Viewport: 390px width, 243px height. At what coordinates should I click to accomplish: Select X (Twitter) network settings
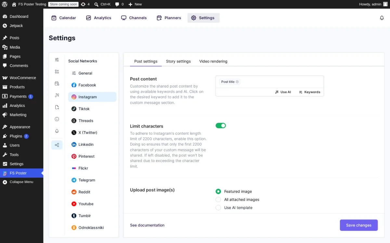click(92, 133)
